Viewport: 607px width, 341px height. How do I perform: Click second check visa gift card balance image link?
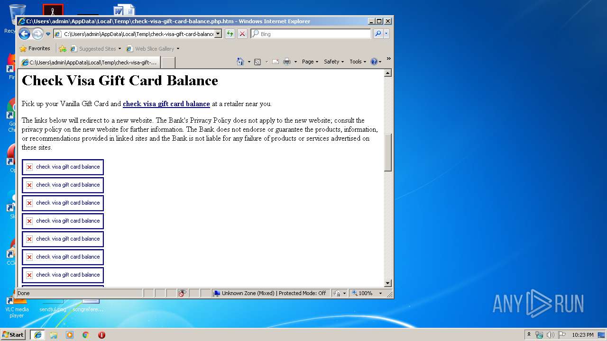coord(63,185)
